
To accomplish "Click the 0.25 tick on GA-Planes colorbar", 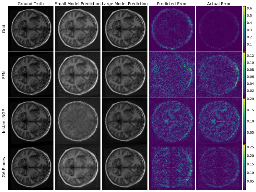I will tap(250, 147).
